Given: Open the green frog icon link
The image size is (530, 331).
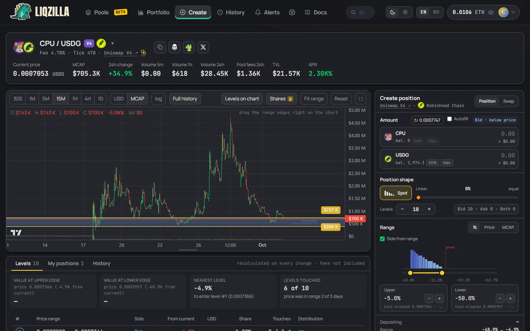Looking at the screenshot, I should (189, 47).
